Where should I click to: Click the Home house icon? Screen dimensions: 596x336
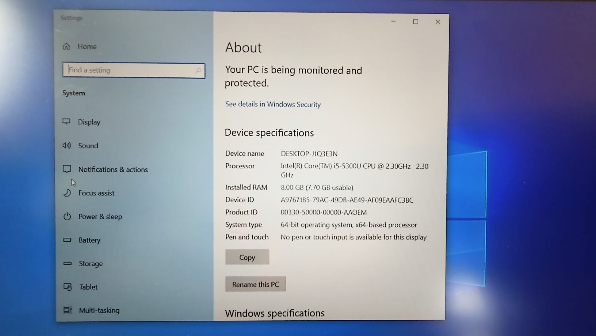(66, 46)
